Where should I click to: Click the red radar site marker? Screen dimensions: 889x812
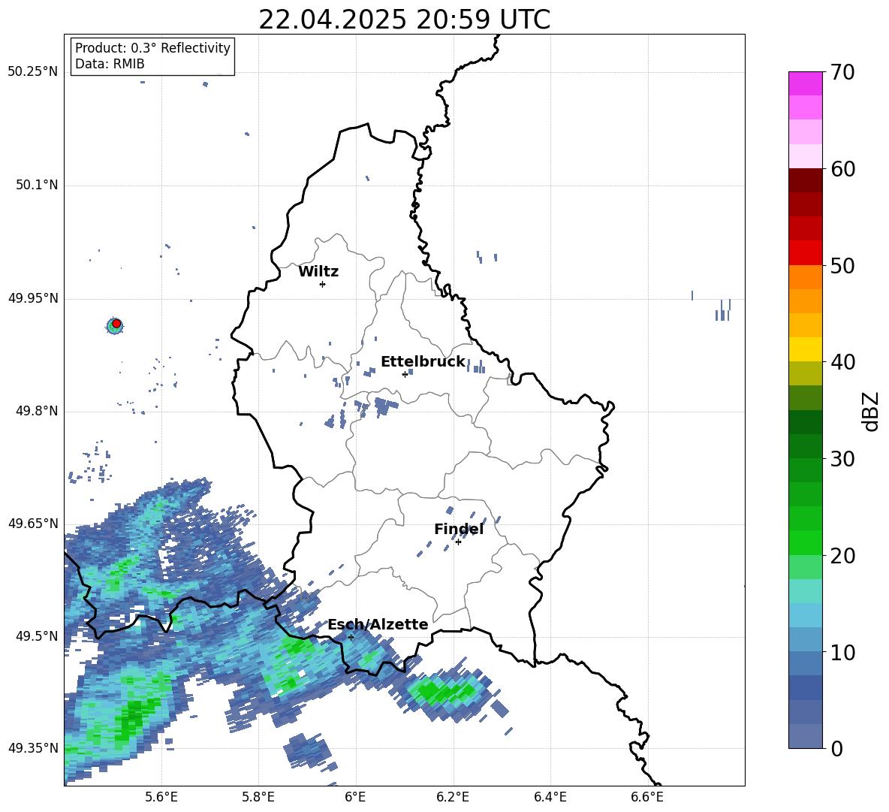click(x=116, y=324)
